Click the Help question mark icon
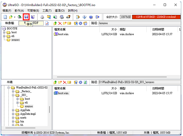Image resolution: width=183 pixels, height=136 pixels. (91, 17)
